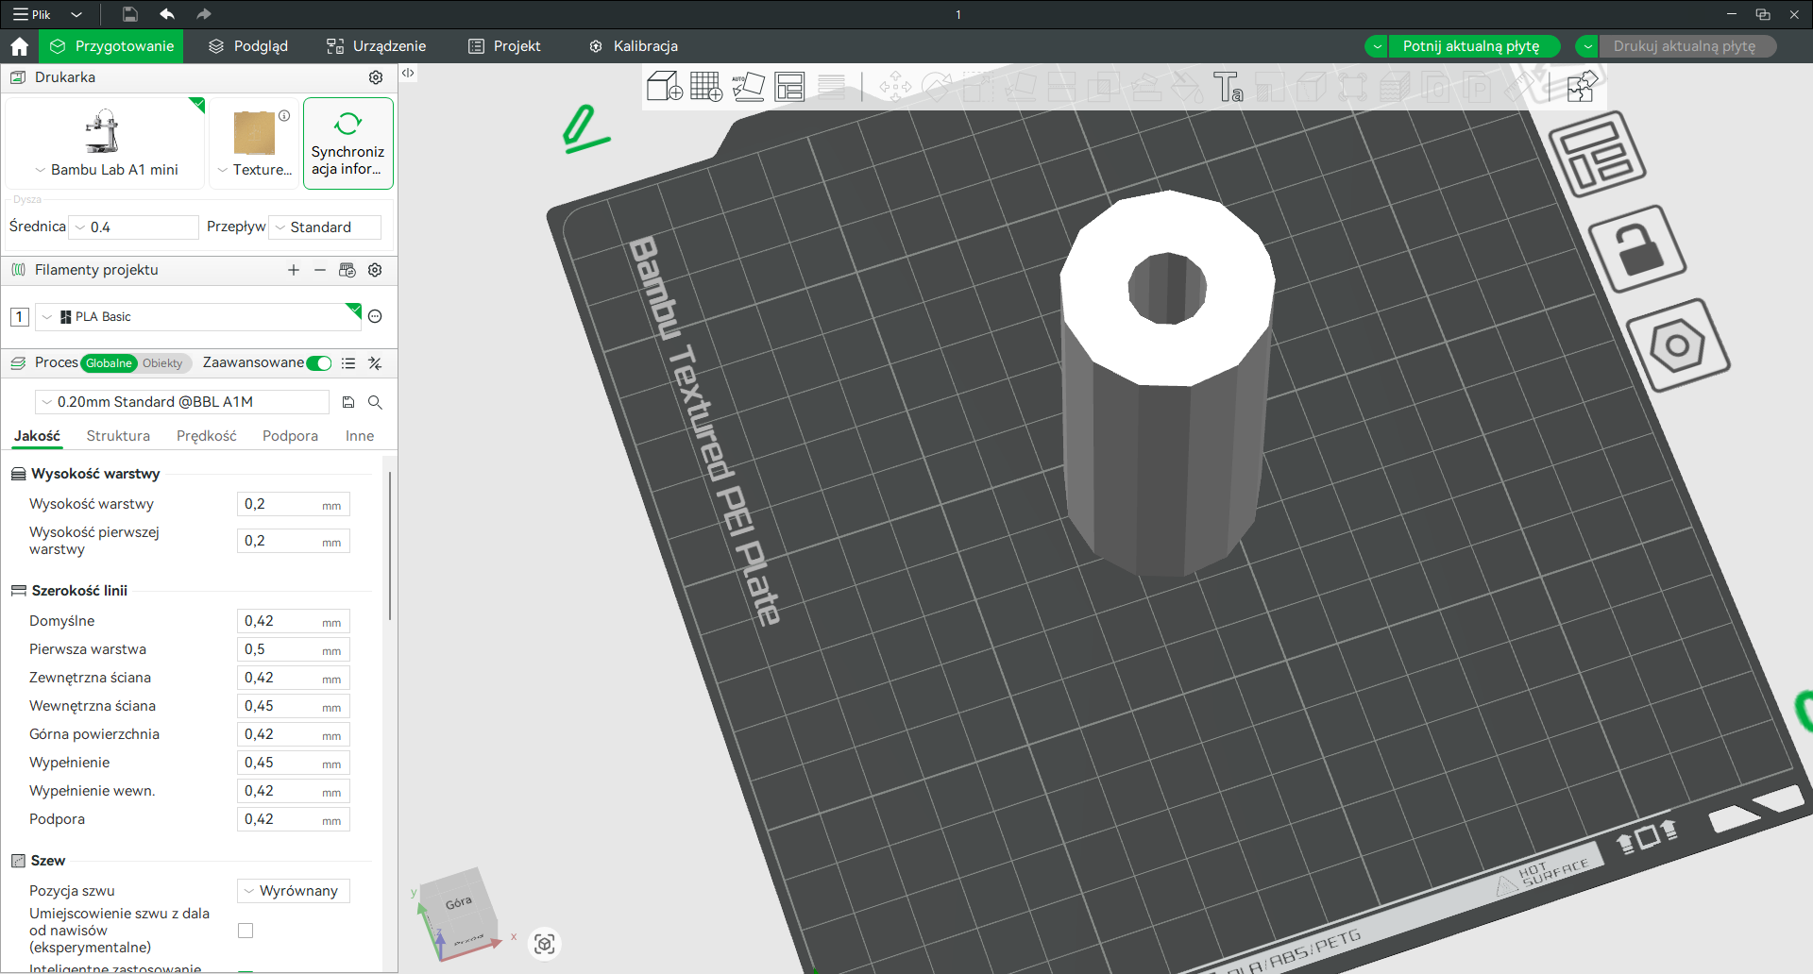
Task: Open printer settings gear next to Drukarka
Action: pyautogui.click(x=376, y=77)
